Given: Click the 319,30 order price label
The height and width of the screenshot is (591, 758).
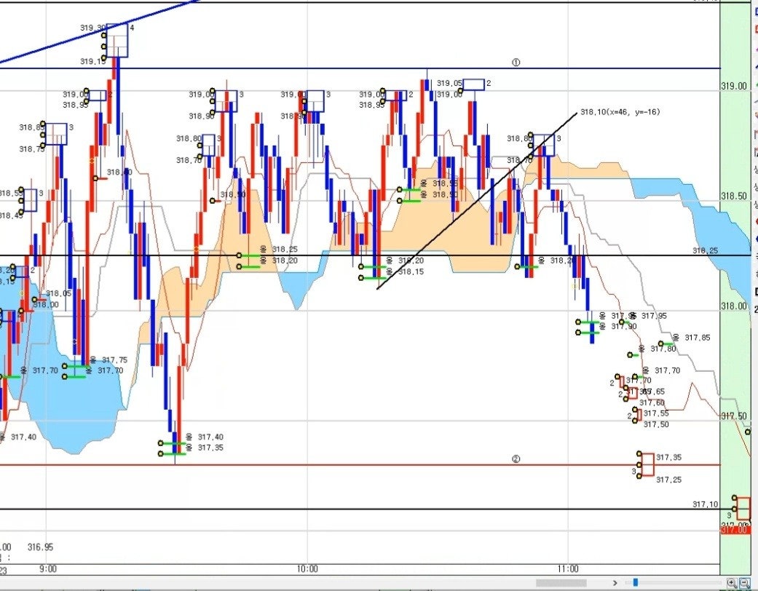Looking at the screenshot, I should pos(92,28).
